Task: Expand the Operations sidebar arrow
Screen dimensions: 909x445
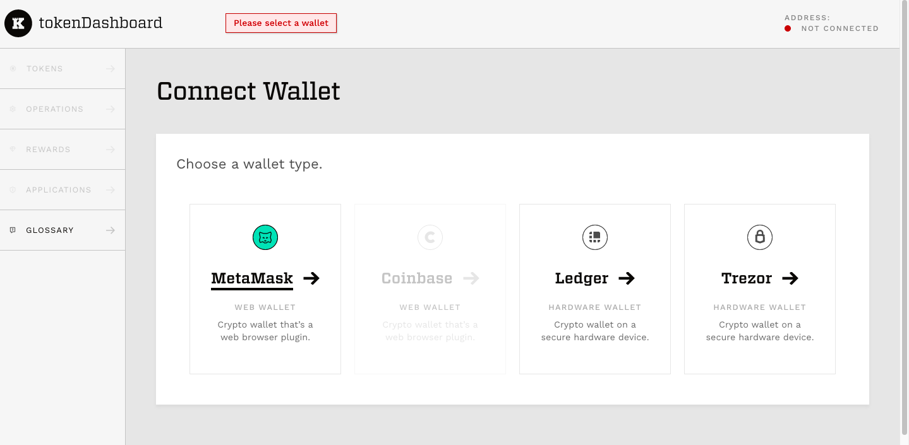Action: click(x=111, y=109)
